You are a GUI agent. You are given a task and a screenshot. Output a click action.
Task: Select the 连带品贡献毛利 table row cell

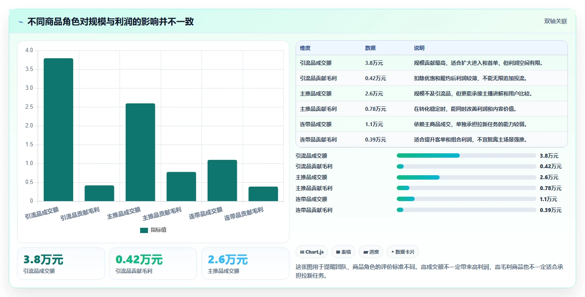click(x=318, y=140)
